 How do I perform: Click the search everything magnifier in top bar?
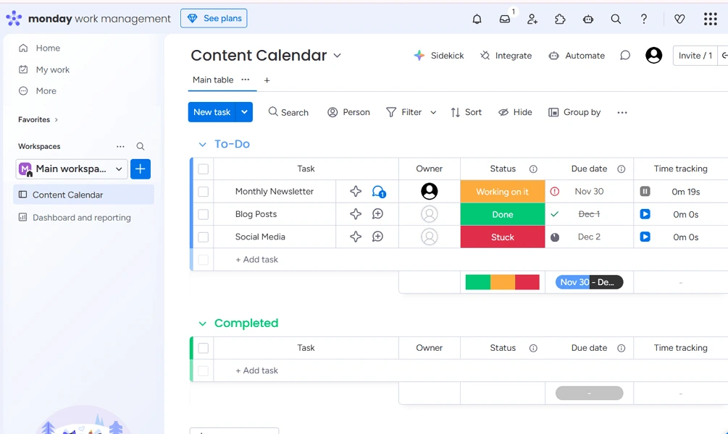(616, 19)
